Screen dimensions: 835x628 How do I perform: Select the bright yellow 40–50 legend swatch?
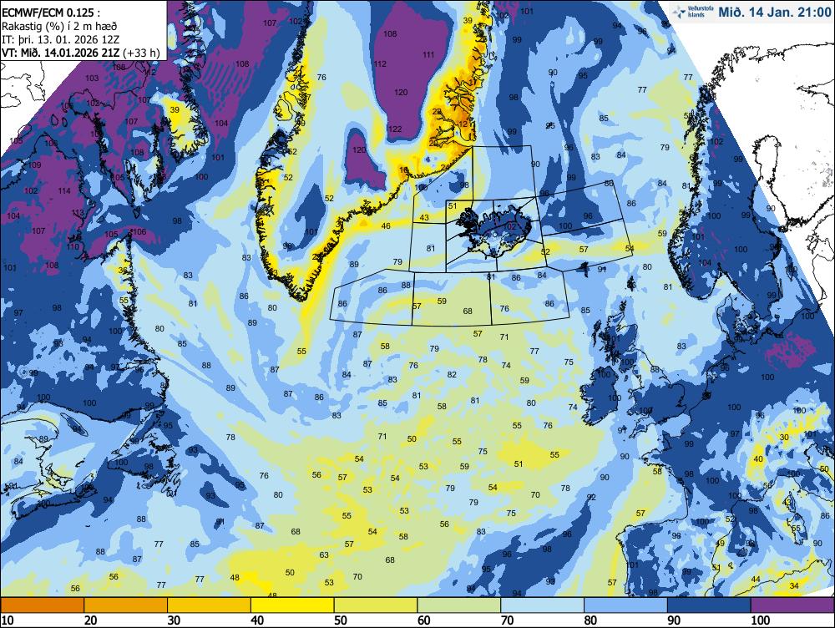292,605
